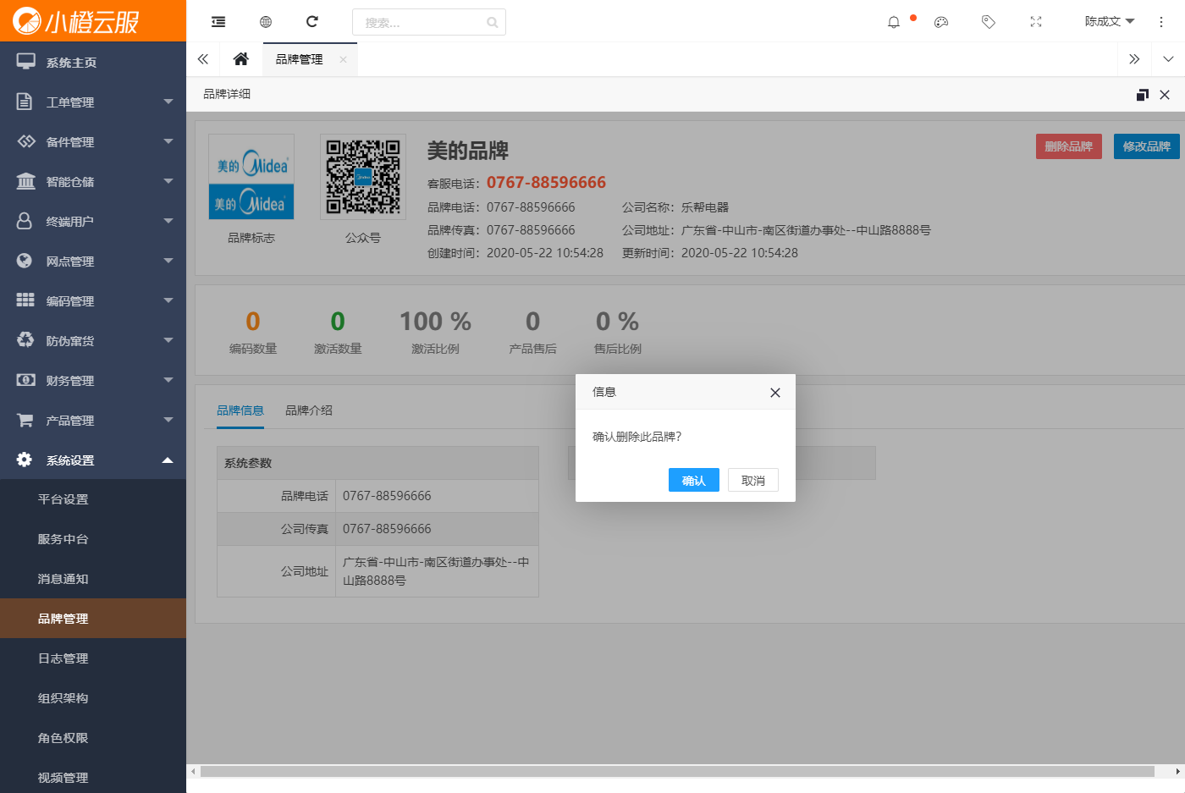The width and height of the screenshot is (1185, 793).
Task: Click the 删除品牌 button
Action: pos(1069,146)
